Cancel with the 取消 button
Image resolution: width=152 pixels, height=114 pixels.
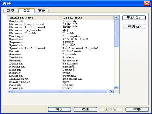(x=85, y=109)
